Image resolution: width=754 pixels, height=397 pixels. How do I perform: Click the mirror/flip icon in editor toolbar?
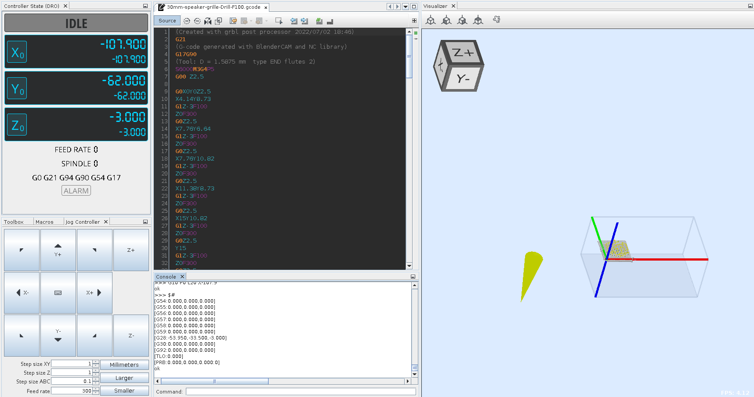coord(208,21)
